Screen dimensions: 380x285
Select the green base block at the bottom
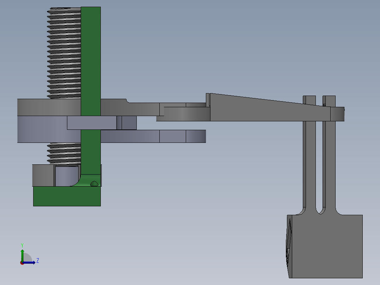pyautogui.click(x=67, y=196)
